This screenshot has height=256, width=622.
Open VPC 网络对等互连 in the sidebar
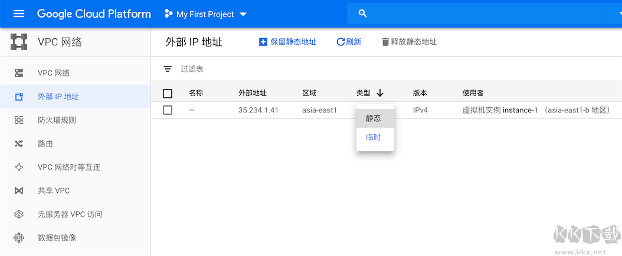[76, 167]
